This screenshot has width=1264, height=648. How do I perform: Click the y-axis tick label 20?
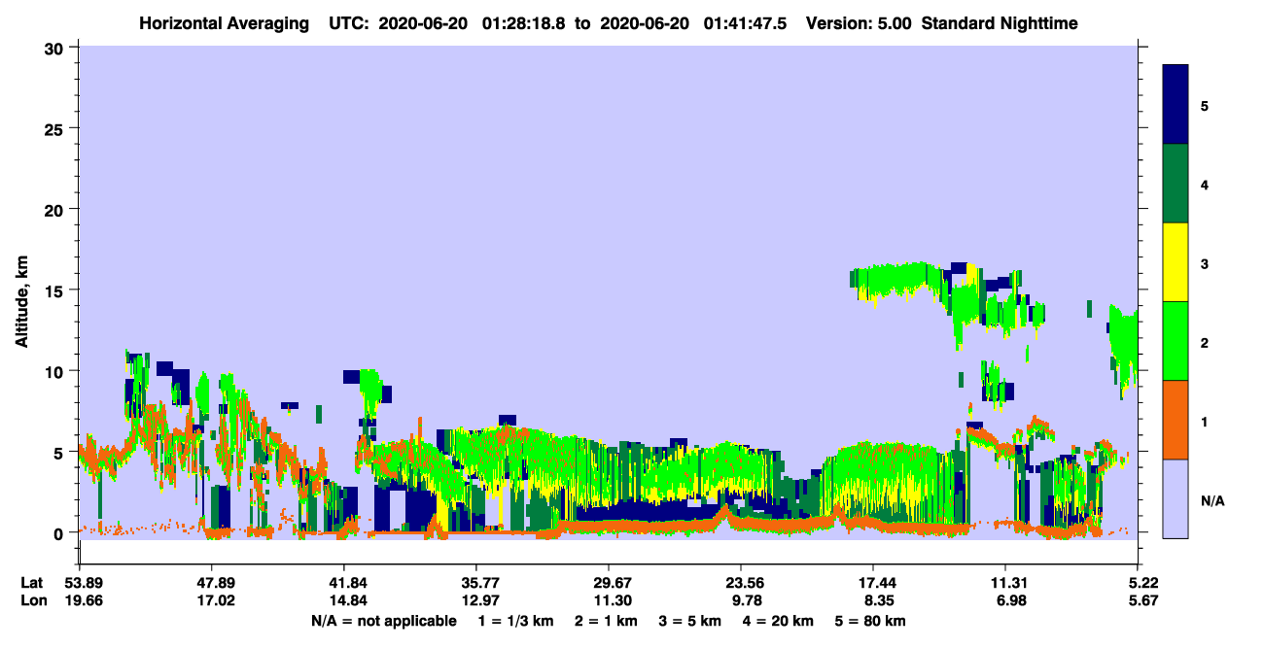click(x=55, y=209)
